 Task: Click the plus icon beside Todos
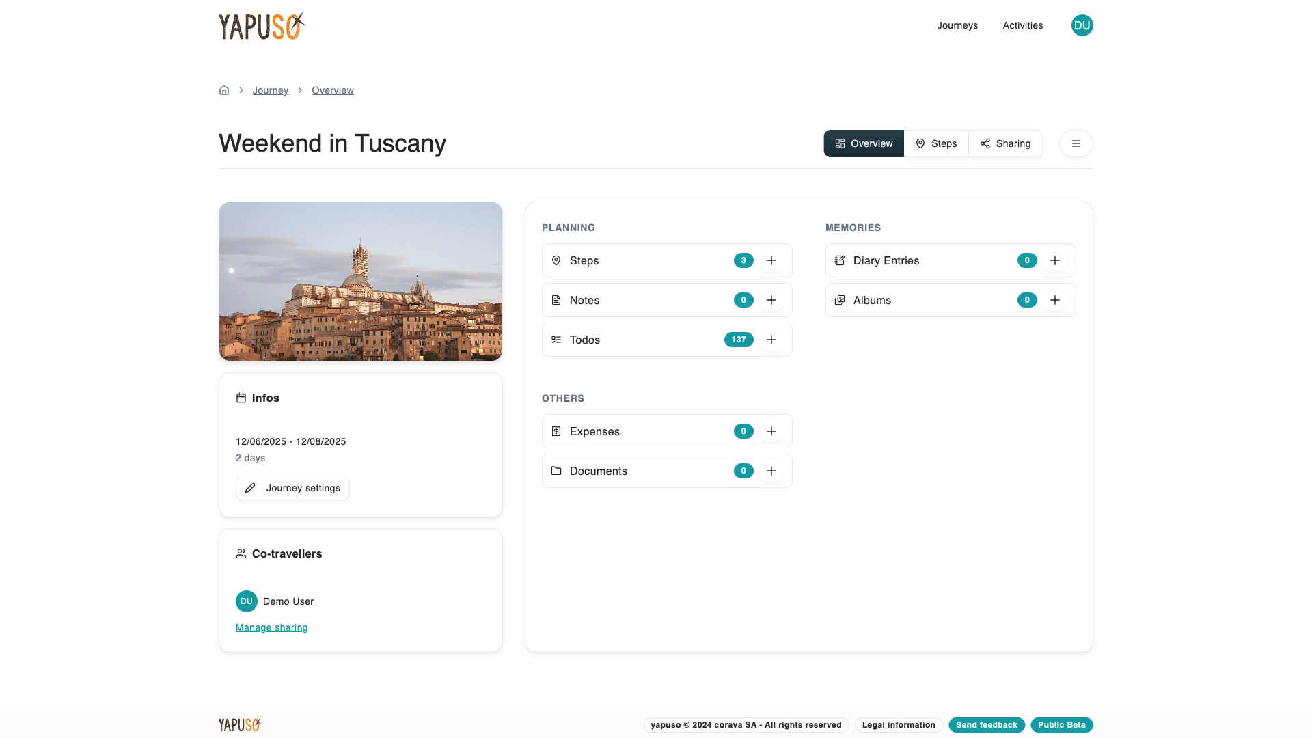771,340
